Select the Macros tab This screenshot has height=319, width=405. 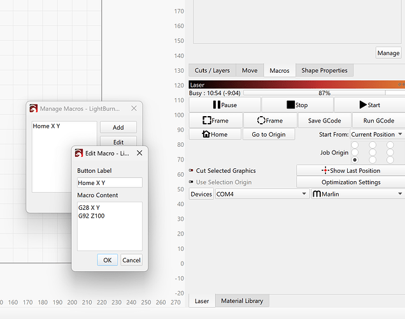click(280, 70)
